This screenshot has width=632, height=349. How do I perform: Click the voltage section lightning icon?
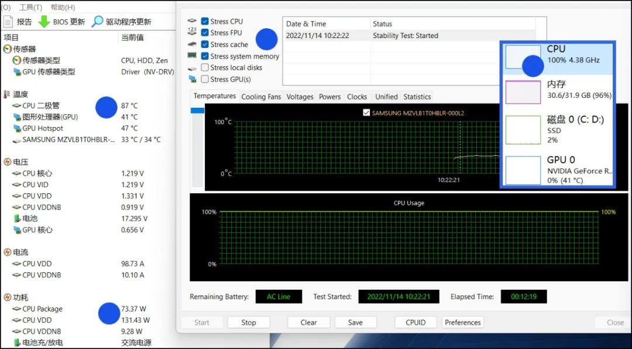[7, 162]
